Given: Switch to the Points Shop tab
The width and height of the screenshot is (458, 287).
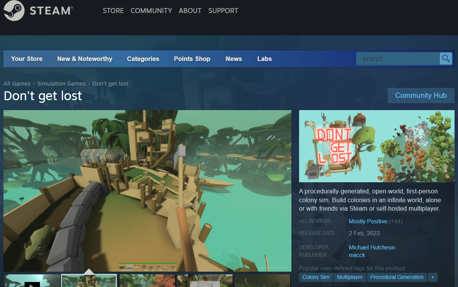Looking at the screenshot, I should (x=192, y=59).
